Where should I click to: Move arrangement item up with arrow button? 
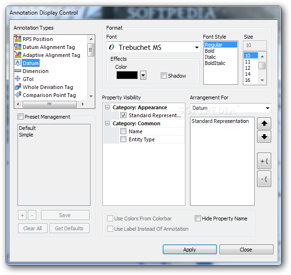click(264, 123)
